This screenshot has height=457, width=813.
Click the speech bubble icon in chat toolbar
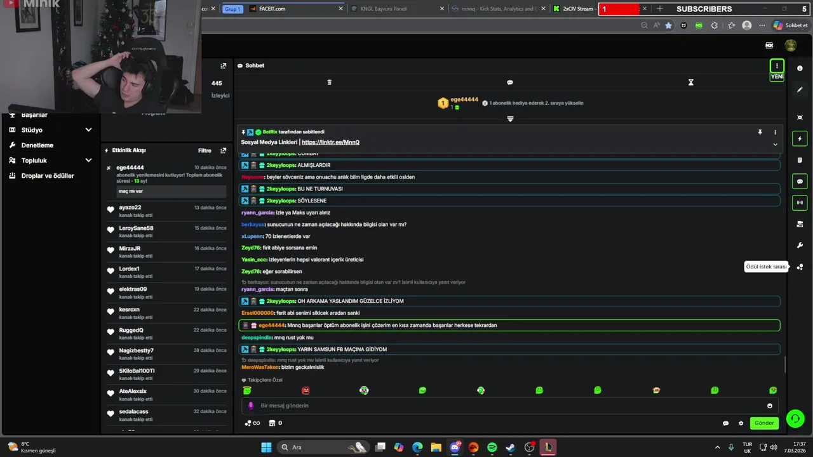[510, 83]
